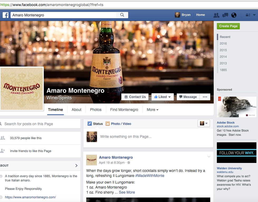Viewport: 258px width, 202px height.
Task: Open the messages icon in top bar
Action: [225, 15]
